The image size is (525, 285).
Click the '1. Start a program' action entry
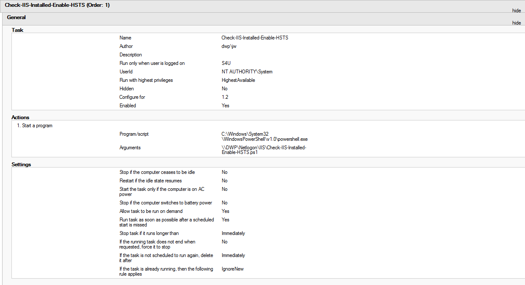(35, 126)
